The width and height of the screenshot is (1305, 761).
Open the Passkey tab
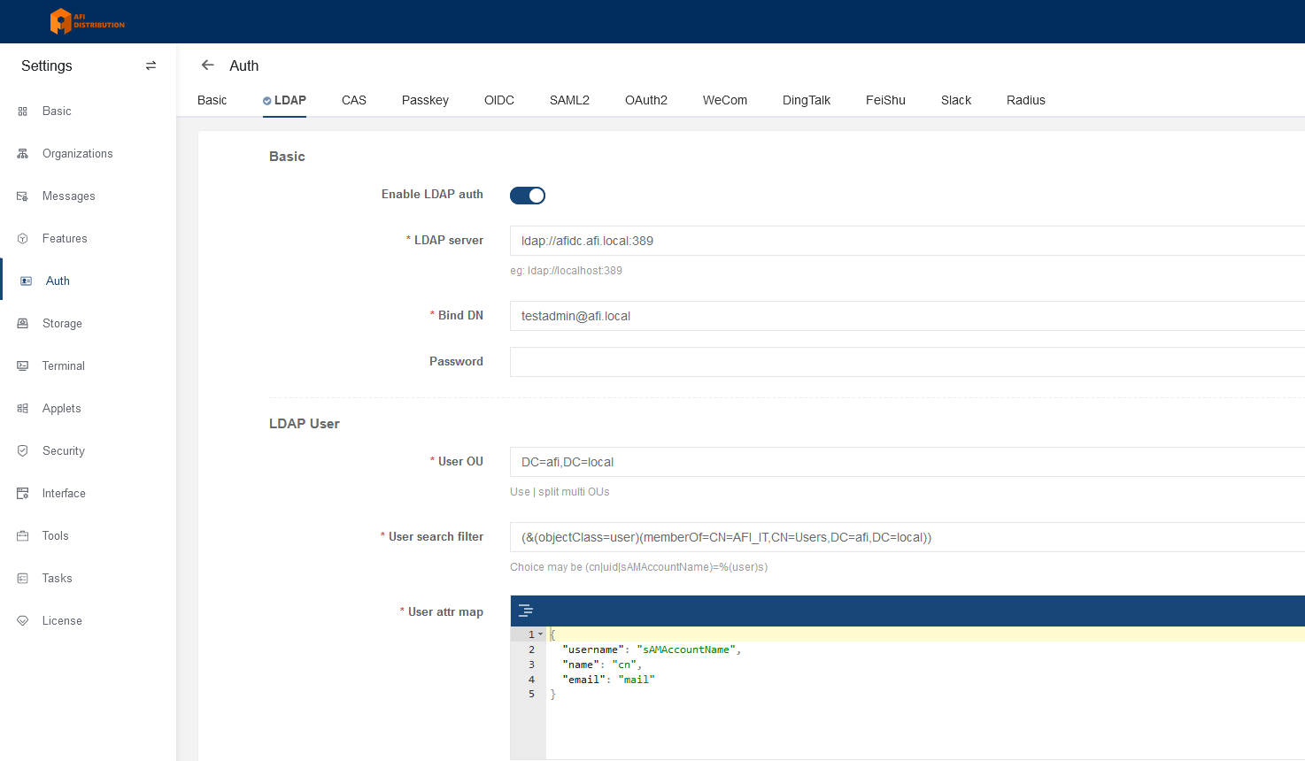pyautogui.click(x=425, y=100)
